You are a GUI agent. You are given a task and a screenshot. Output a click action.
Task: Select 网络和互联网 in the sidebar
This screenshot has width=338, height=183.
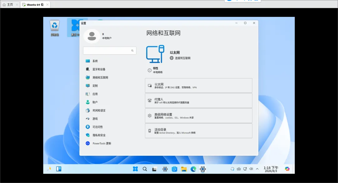(x=97, y=77)
